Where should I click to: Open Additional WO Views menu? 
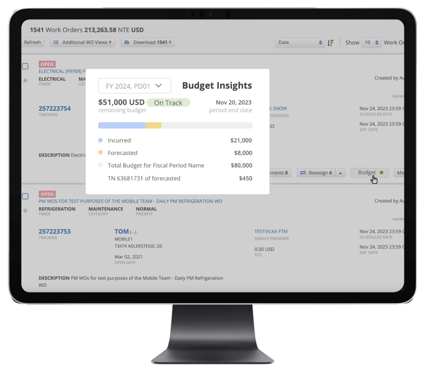click(82, 42)
